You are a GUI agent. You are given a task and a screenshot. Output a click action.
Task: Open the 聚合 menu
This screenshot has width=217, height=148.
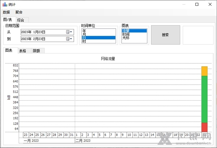pos(19,12)
